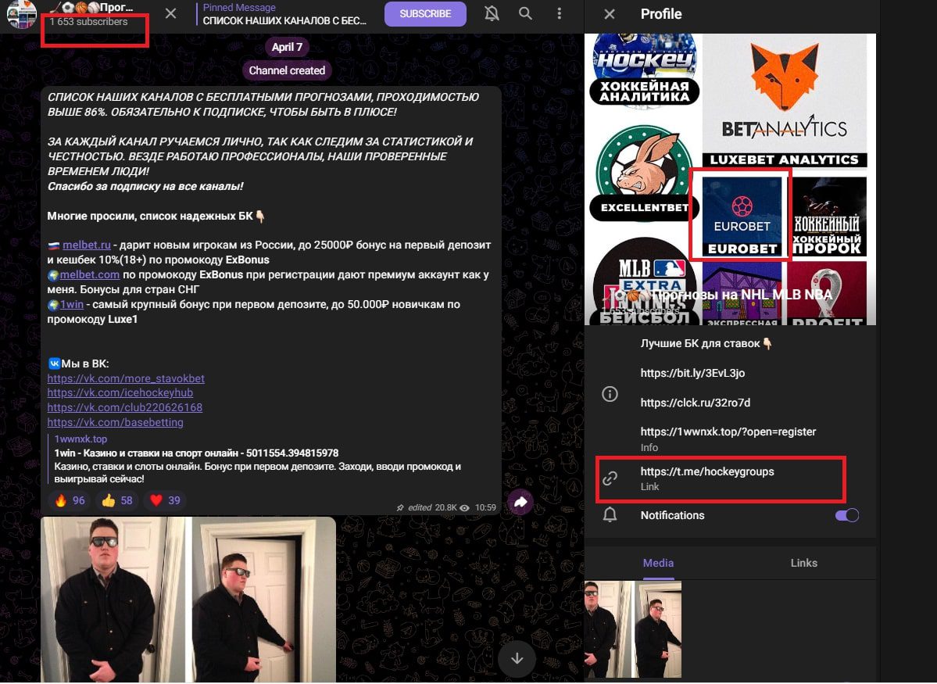The width and height of the screenshot is (937, 684).
Task: Add a thumbs-up reaction with 58
Action: 117,500
